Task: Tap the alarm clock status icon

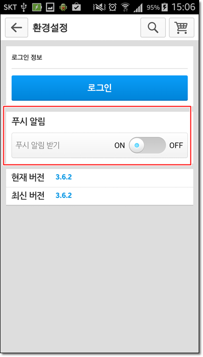Action: point(112,7)
